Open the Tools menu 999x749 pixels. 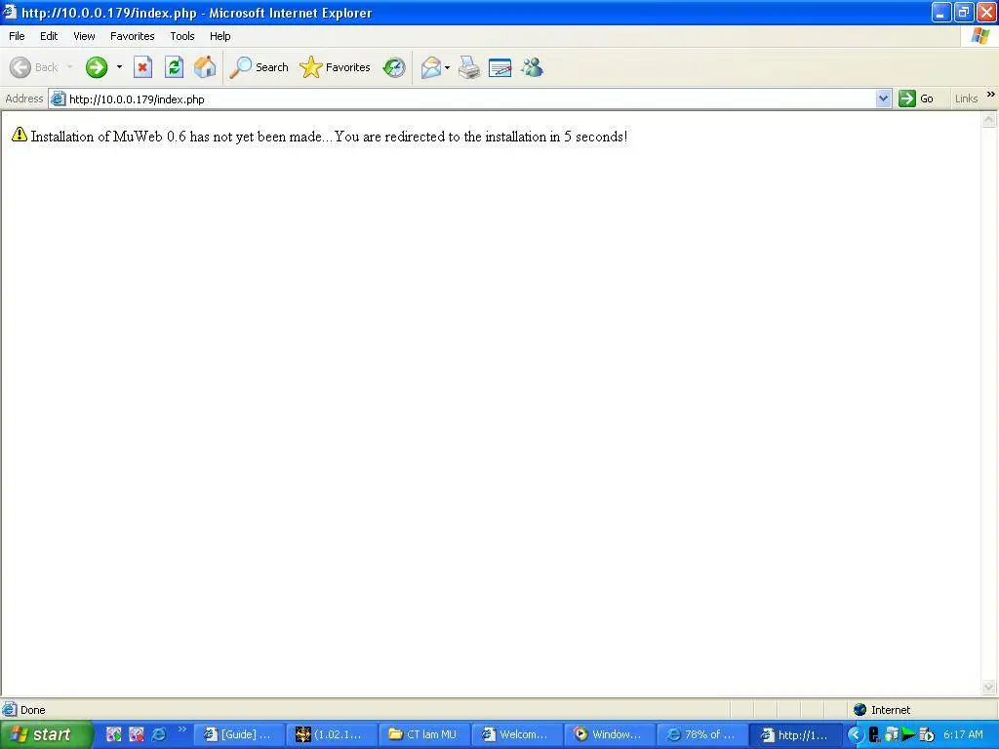click(182, 36)
